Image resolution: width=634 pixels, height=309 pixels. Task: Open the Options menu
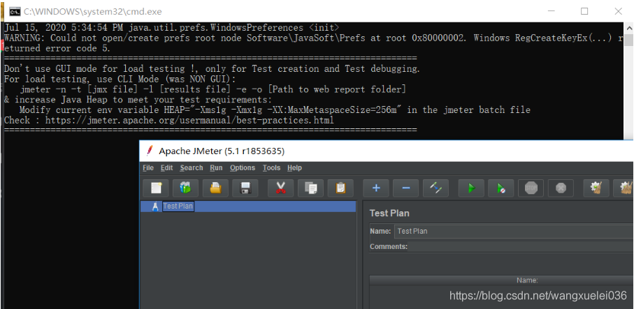point(243,168)
